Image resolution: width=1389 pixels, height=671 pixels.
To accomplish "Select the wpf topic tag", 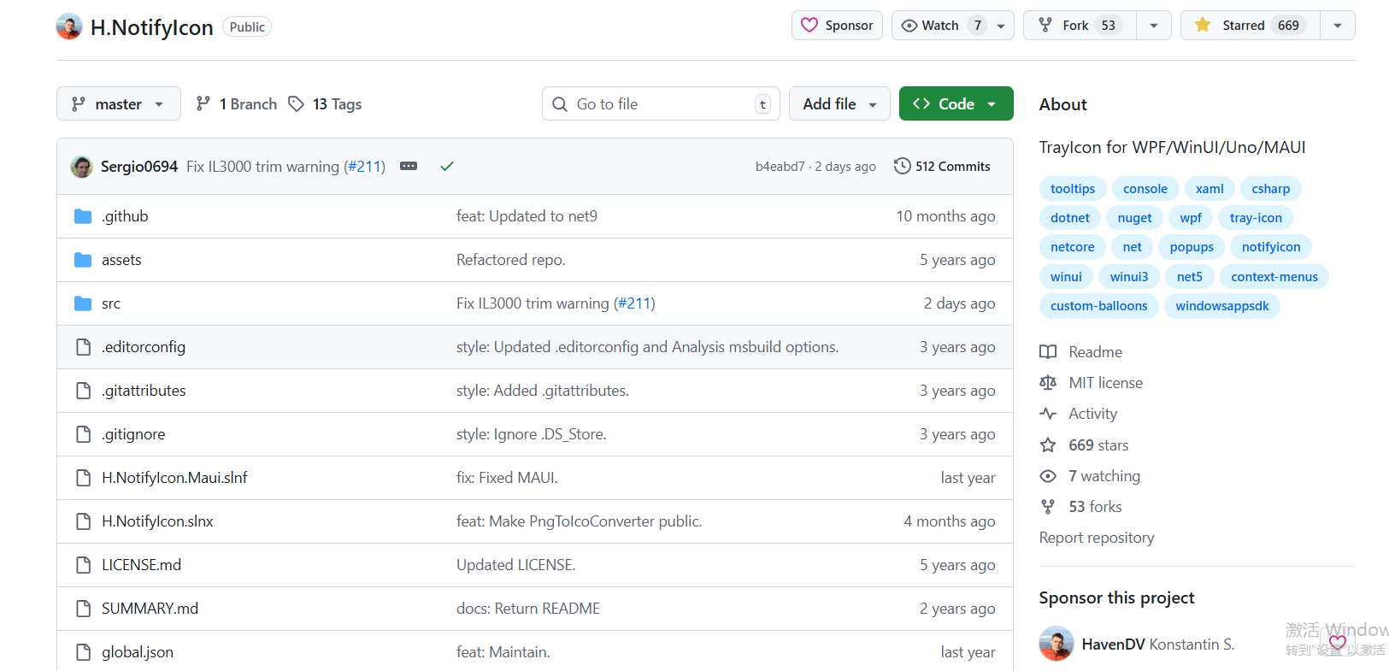I will [1191, 218].
